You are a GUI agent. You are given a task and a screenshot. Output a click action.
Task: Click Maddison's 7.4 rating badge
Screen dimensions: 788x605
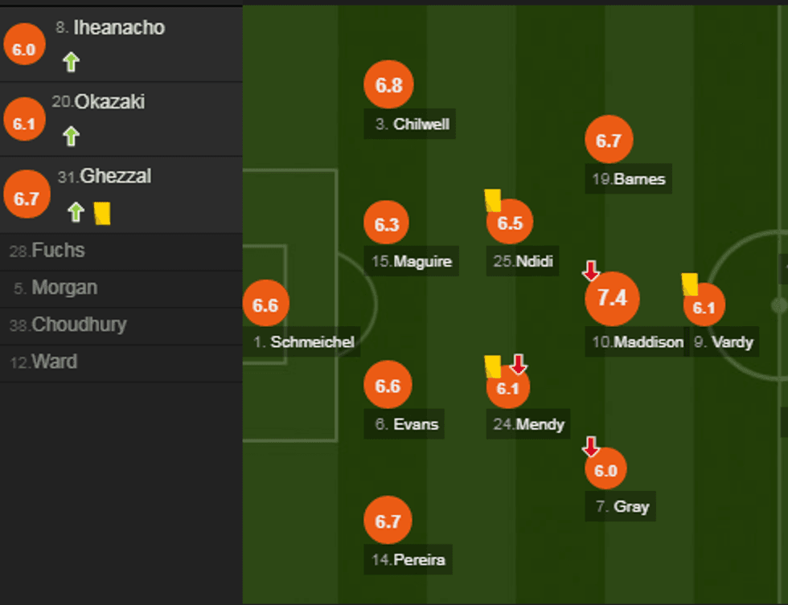612,298
